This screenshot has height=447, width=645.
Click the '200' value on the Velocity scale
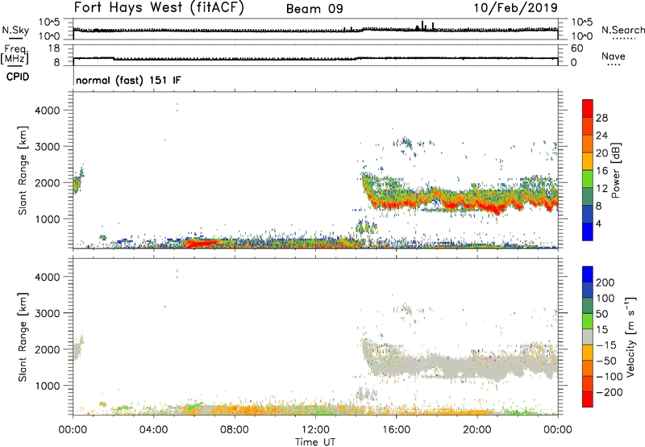(605, 282)
